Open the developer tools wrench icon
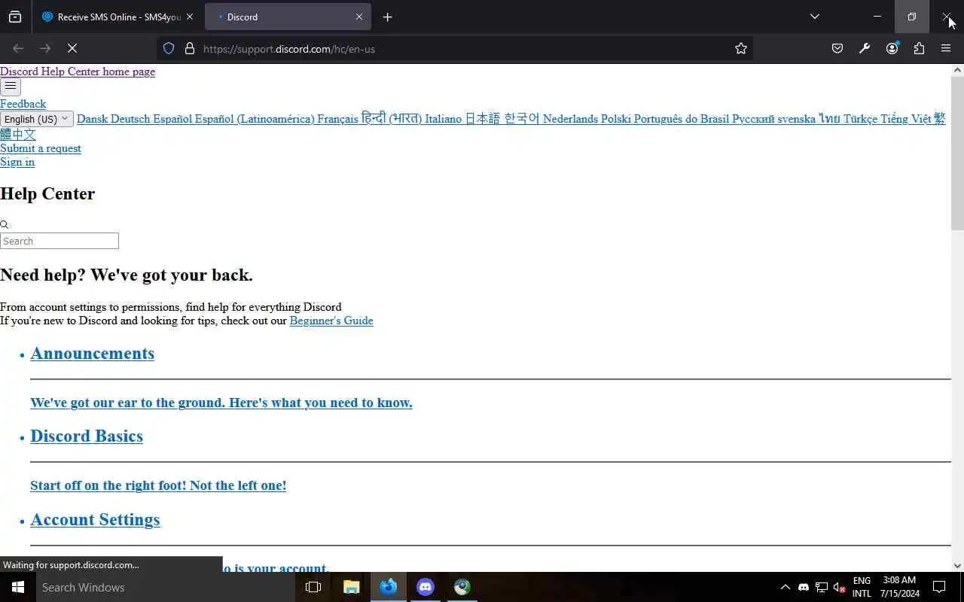The width and height of the screenshot is (964, 602). click(x=865, y=48)
